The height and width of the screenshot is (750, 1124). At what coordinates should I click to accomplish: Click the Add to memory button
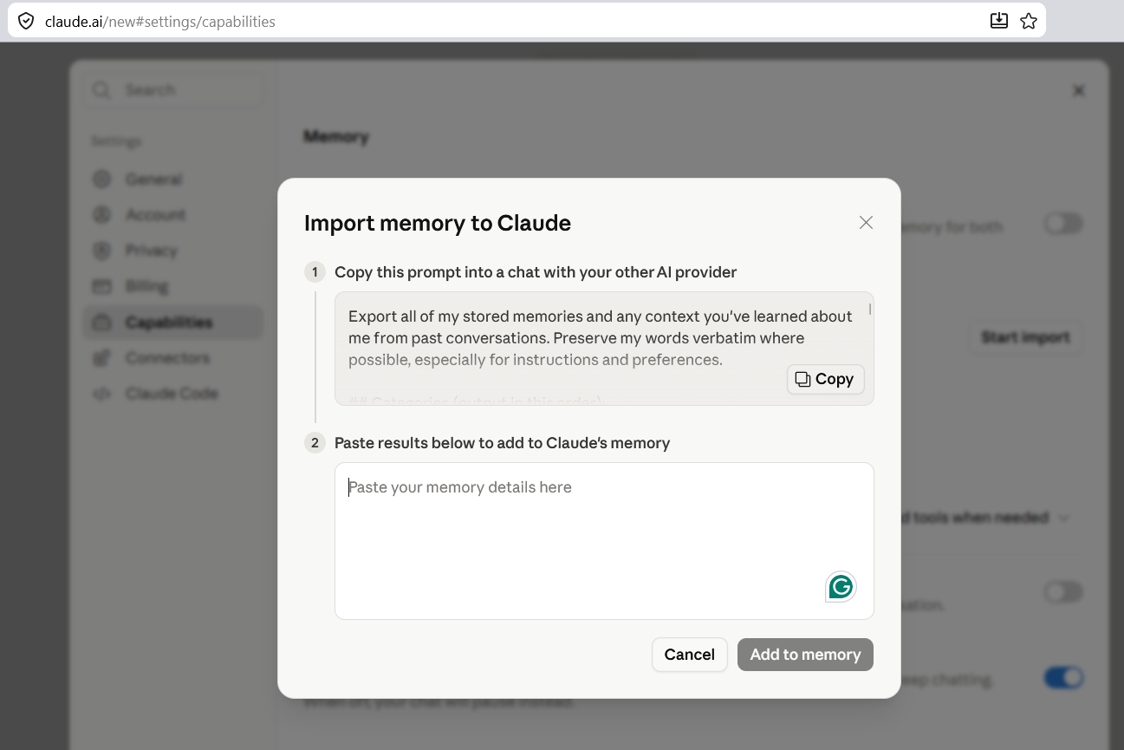pos(805,655)
